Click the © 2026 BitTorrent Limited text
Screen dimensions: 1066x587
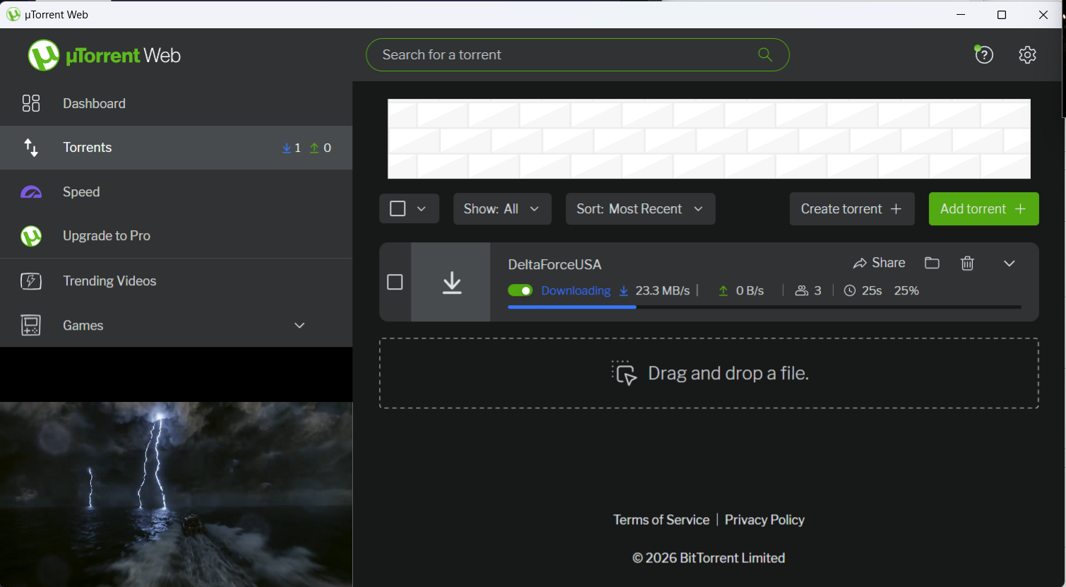pyautogui.click(x=709, y=558)
